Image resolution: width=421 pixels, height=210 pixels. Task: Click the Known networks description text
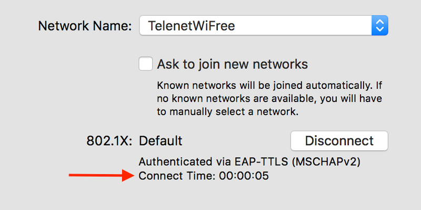click(x=269, y=99)
